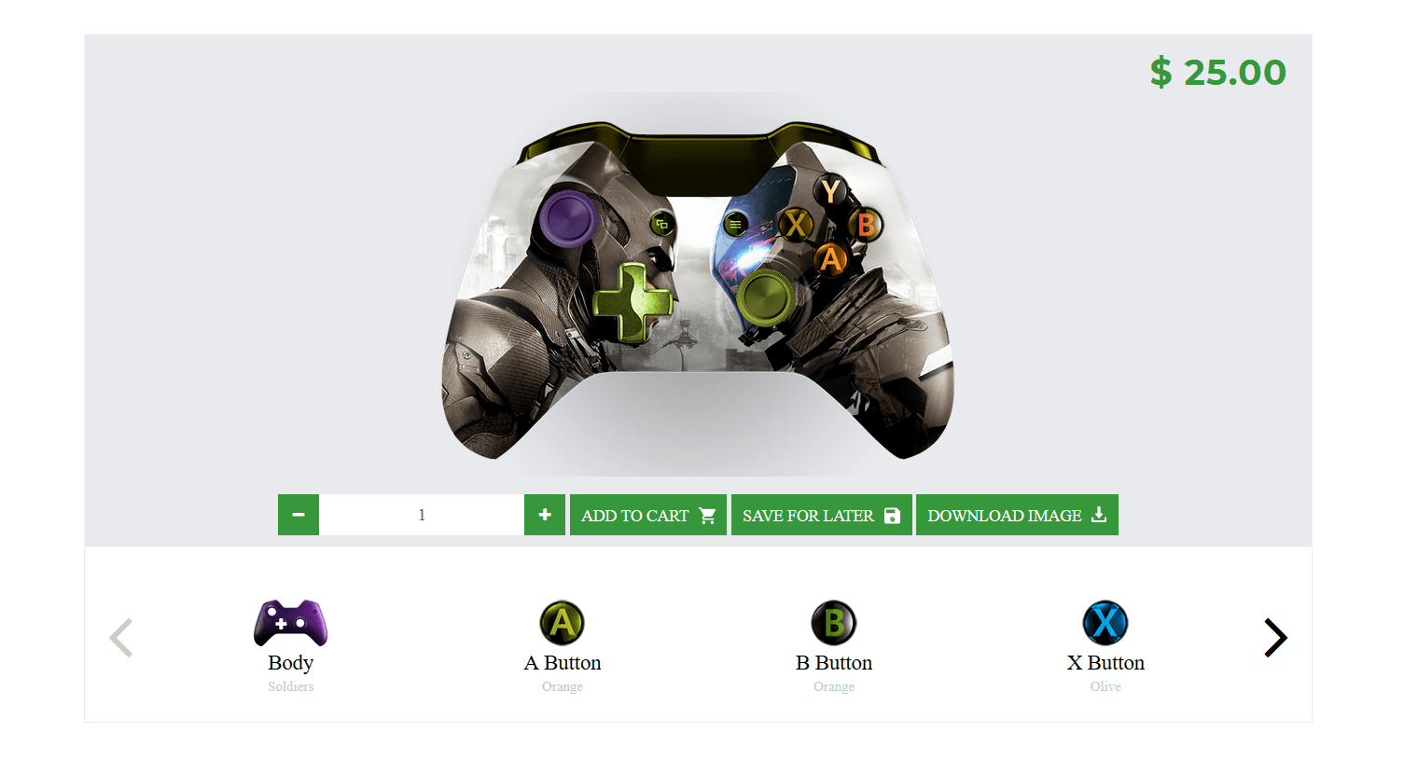Click the Y button on controller

point(830,192)
